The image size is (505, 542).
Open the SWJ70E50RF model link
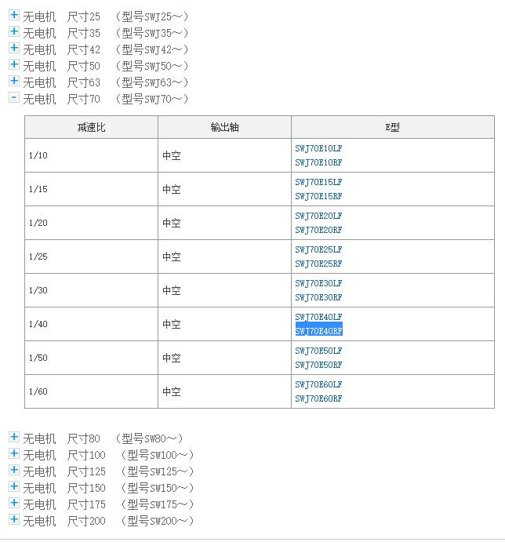tap(318, 365)
